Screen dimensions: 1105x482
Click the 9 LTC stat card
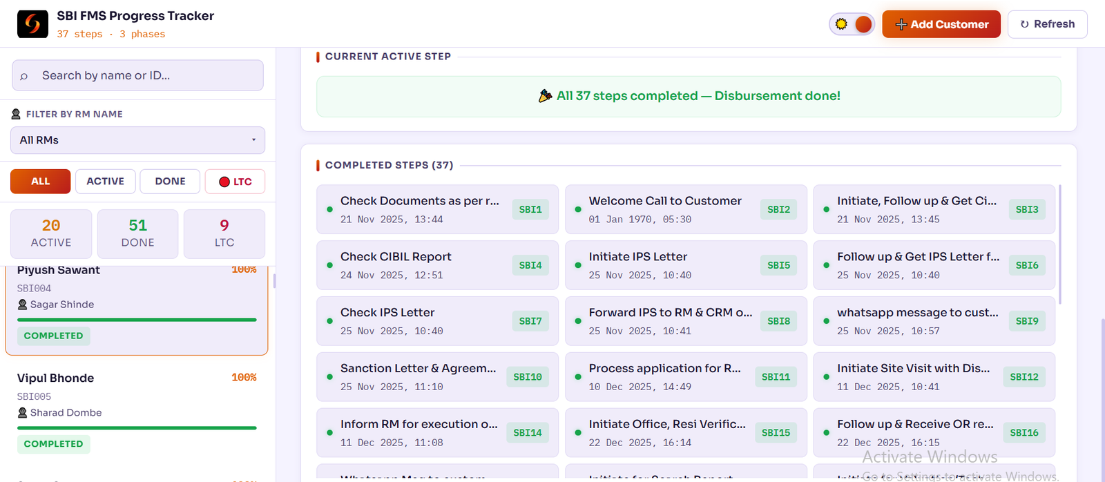click(224, 233)
